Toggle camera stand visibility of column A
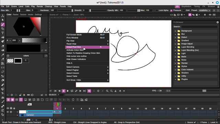 point(11,112)
